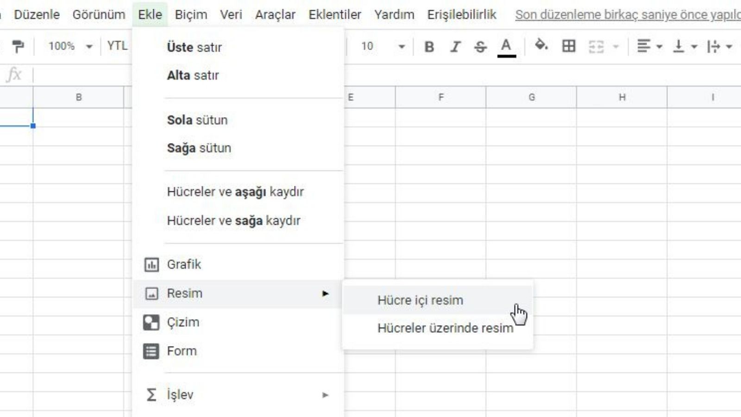Open vertical align dropdown
Screen dimensions: 741x417
click(684, 46)
